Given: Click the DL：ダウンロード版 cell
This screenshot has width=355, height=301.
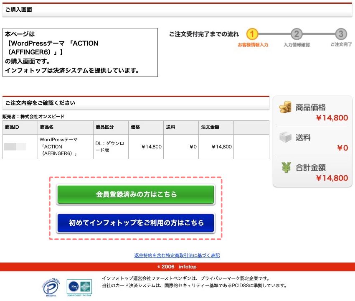Looking at the screenshot, I should [110, 147].
